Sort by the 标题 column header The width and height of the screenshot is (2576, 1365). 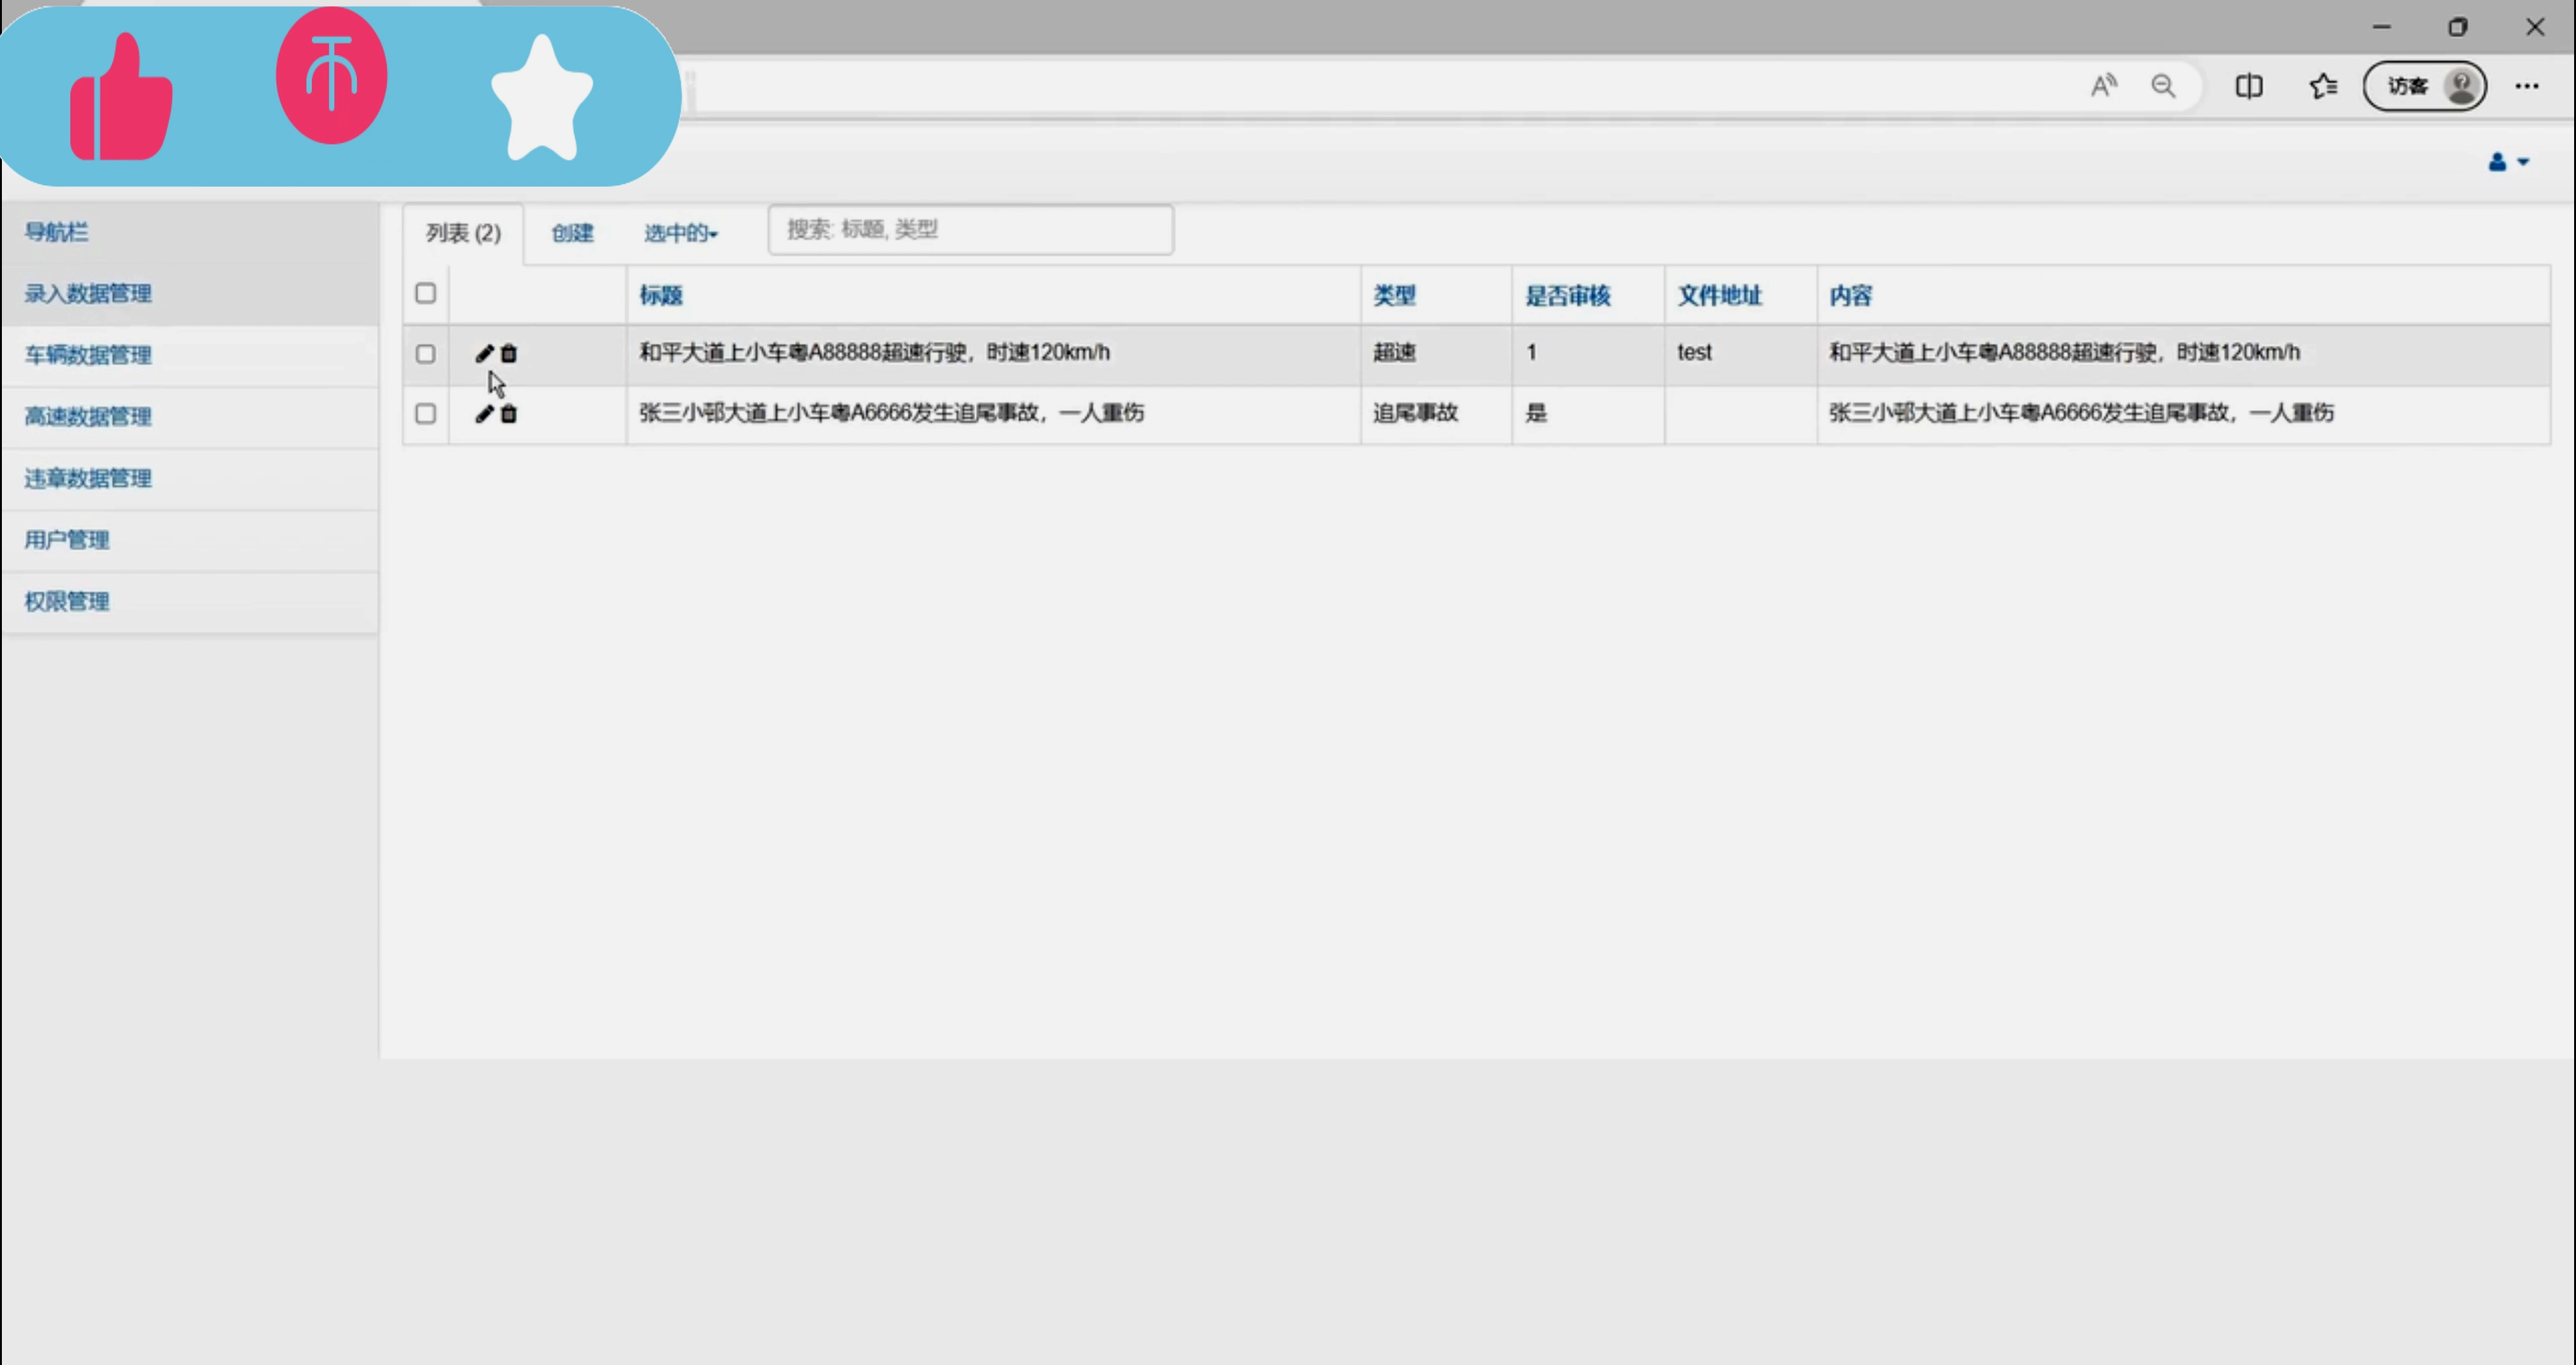pos(660,295)
